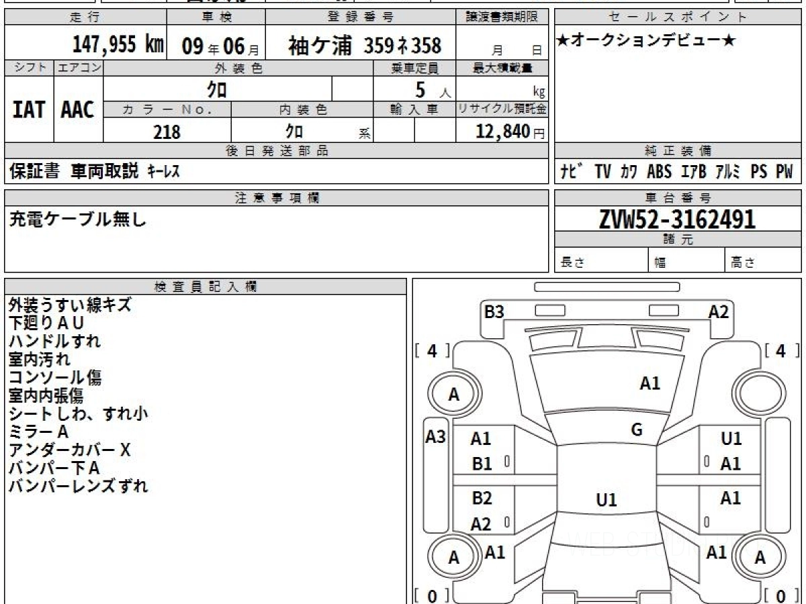The image size is (806, 604).
Task: Click the PW equipment entry
Action: 785,172
